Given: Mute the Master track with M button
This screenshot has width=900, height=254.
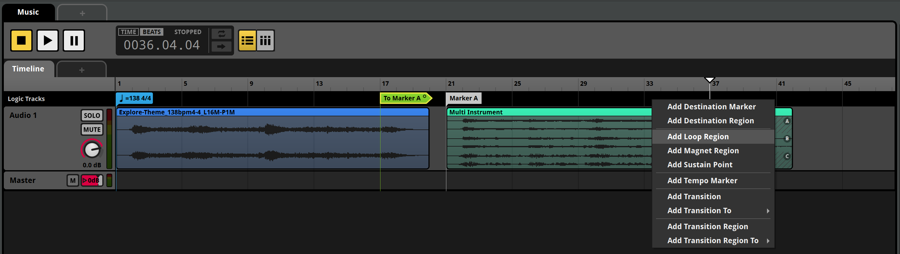Looking at the screenshot, I should (x=73, y=180).
